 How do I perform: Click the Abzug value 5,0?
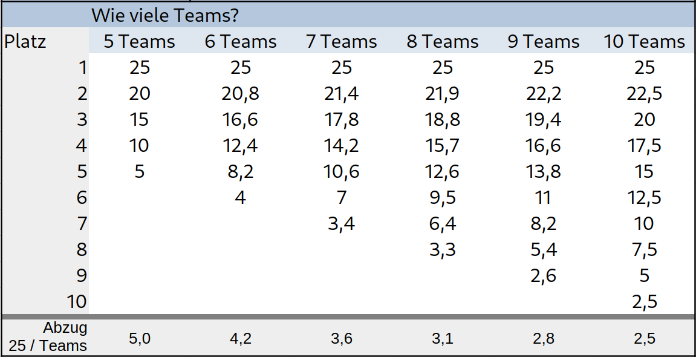139,338
